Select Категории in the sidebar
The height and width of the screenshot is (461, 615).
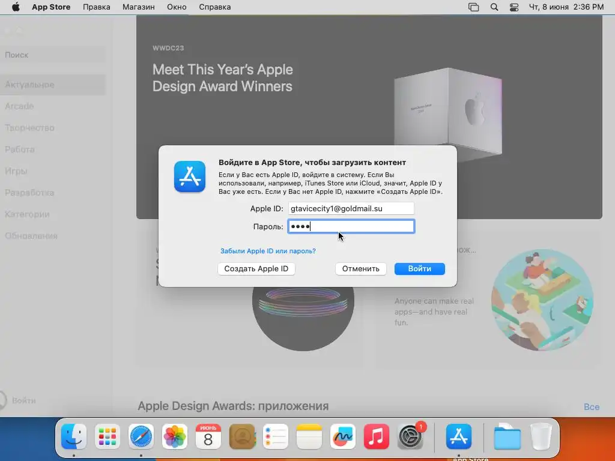pyautogui.click(x=53, y=214)
